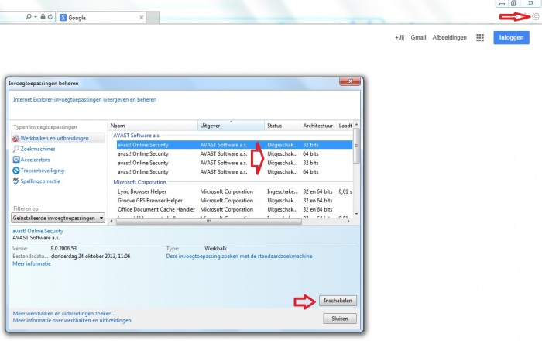
Task: Sort the list by the Status column
Action: pyautogui.click(x=283, y=126)
